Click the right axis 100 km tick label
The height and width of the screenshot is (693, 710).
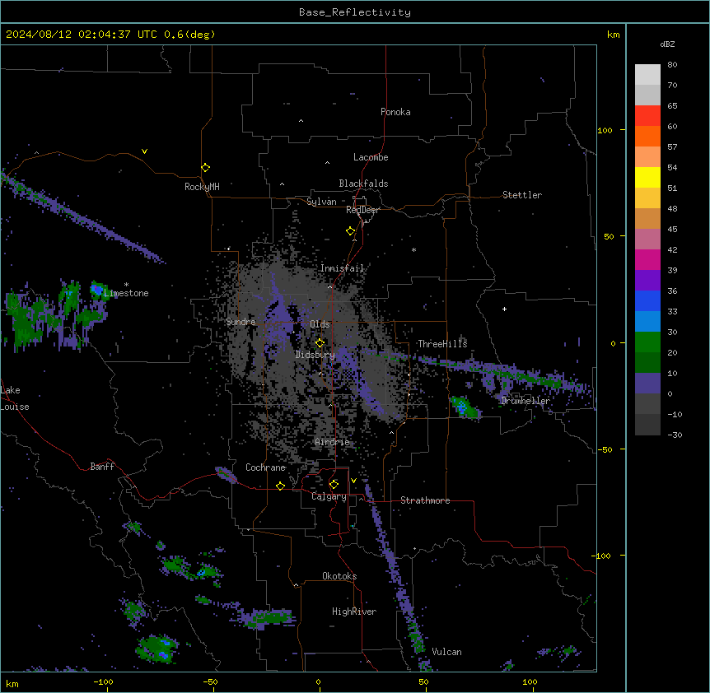pyautogui.click(x=605, y=130)
